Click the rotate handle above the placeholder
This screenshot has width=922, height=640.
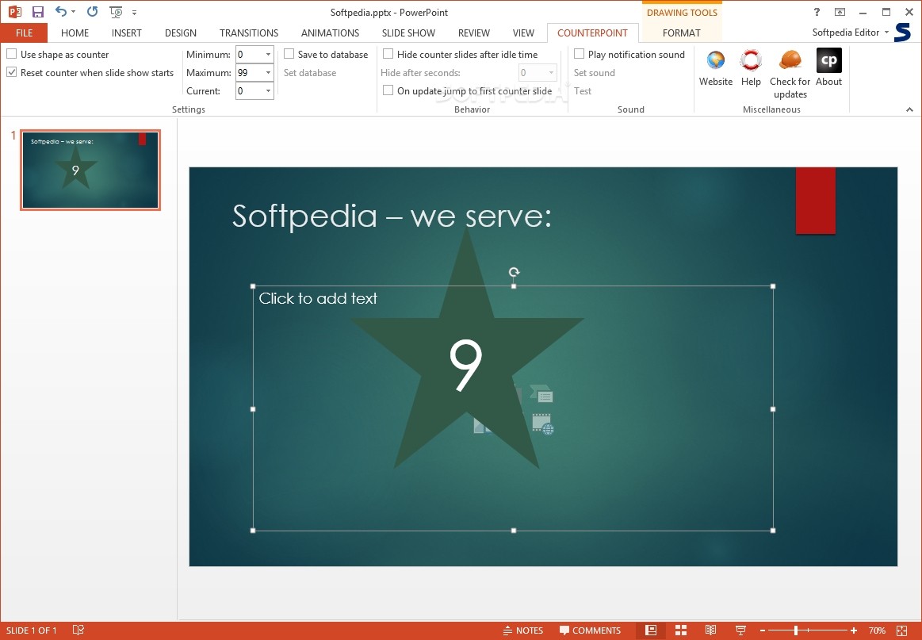[x=514, y=272]
